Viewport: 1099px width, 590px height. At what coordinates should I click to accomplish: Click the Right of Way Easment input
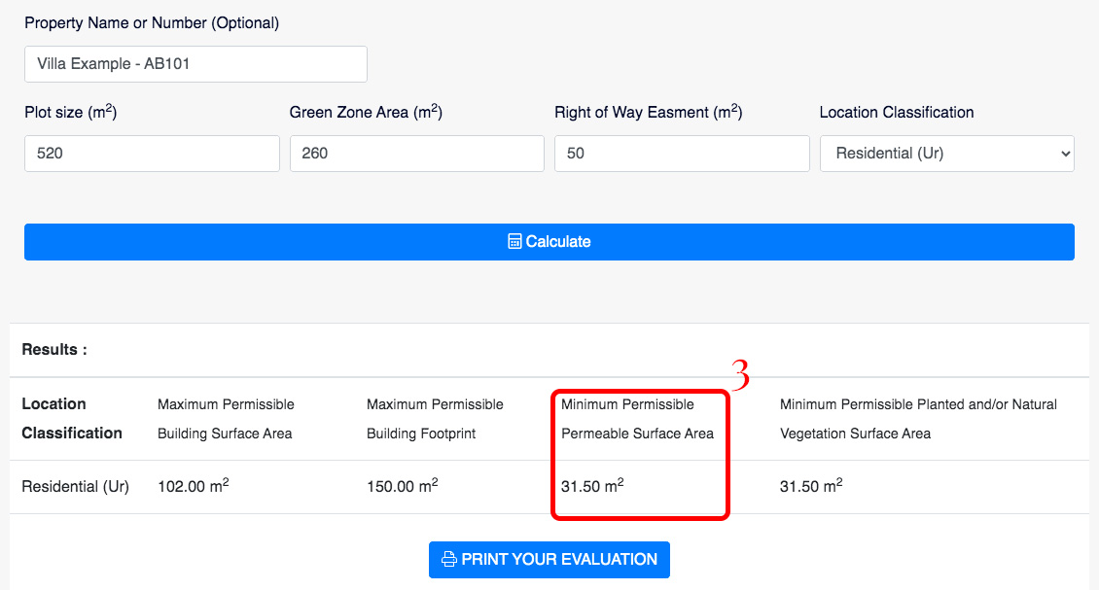(682, 154)
